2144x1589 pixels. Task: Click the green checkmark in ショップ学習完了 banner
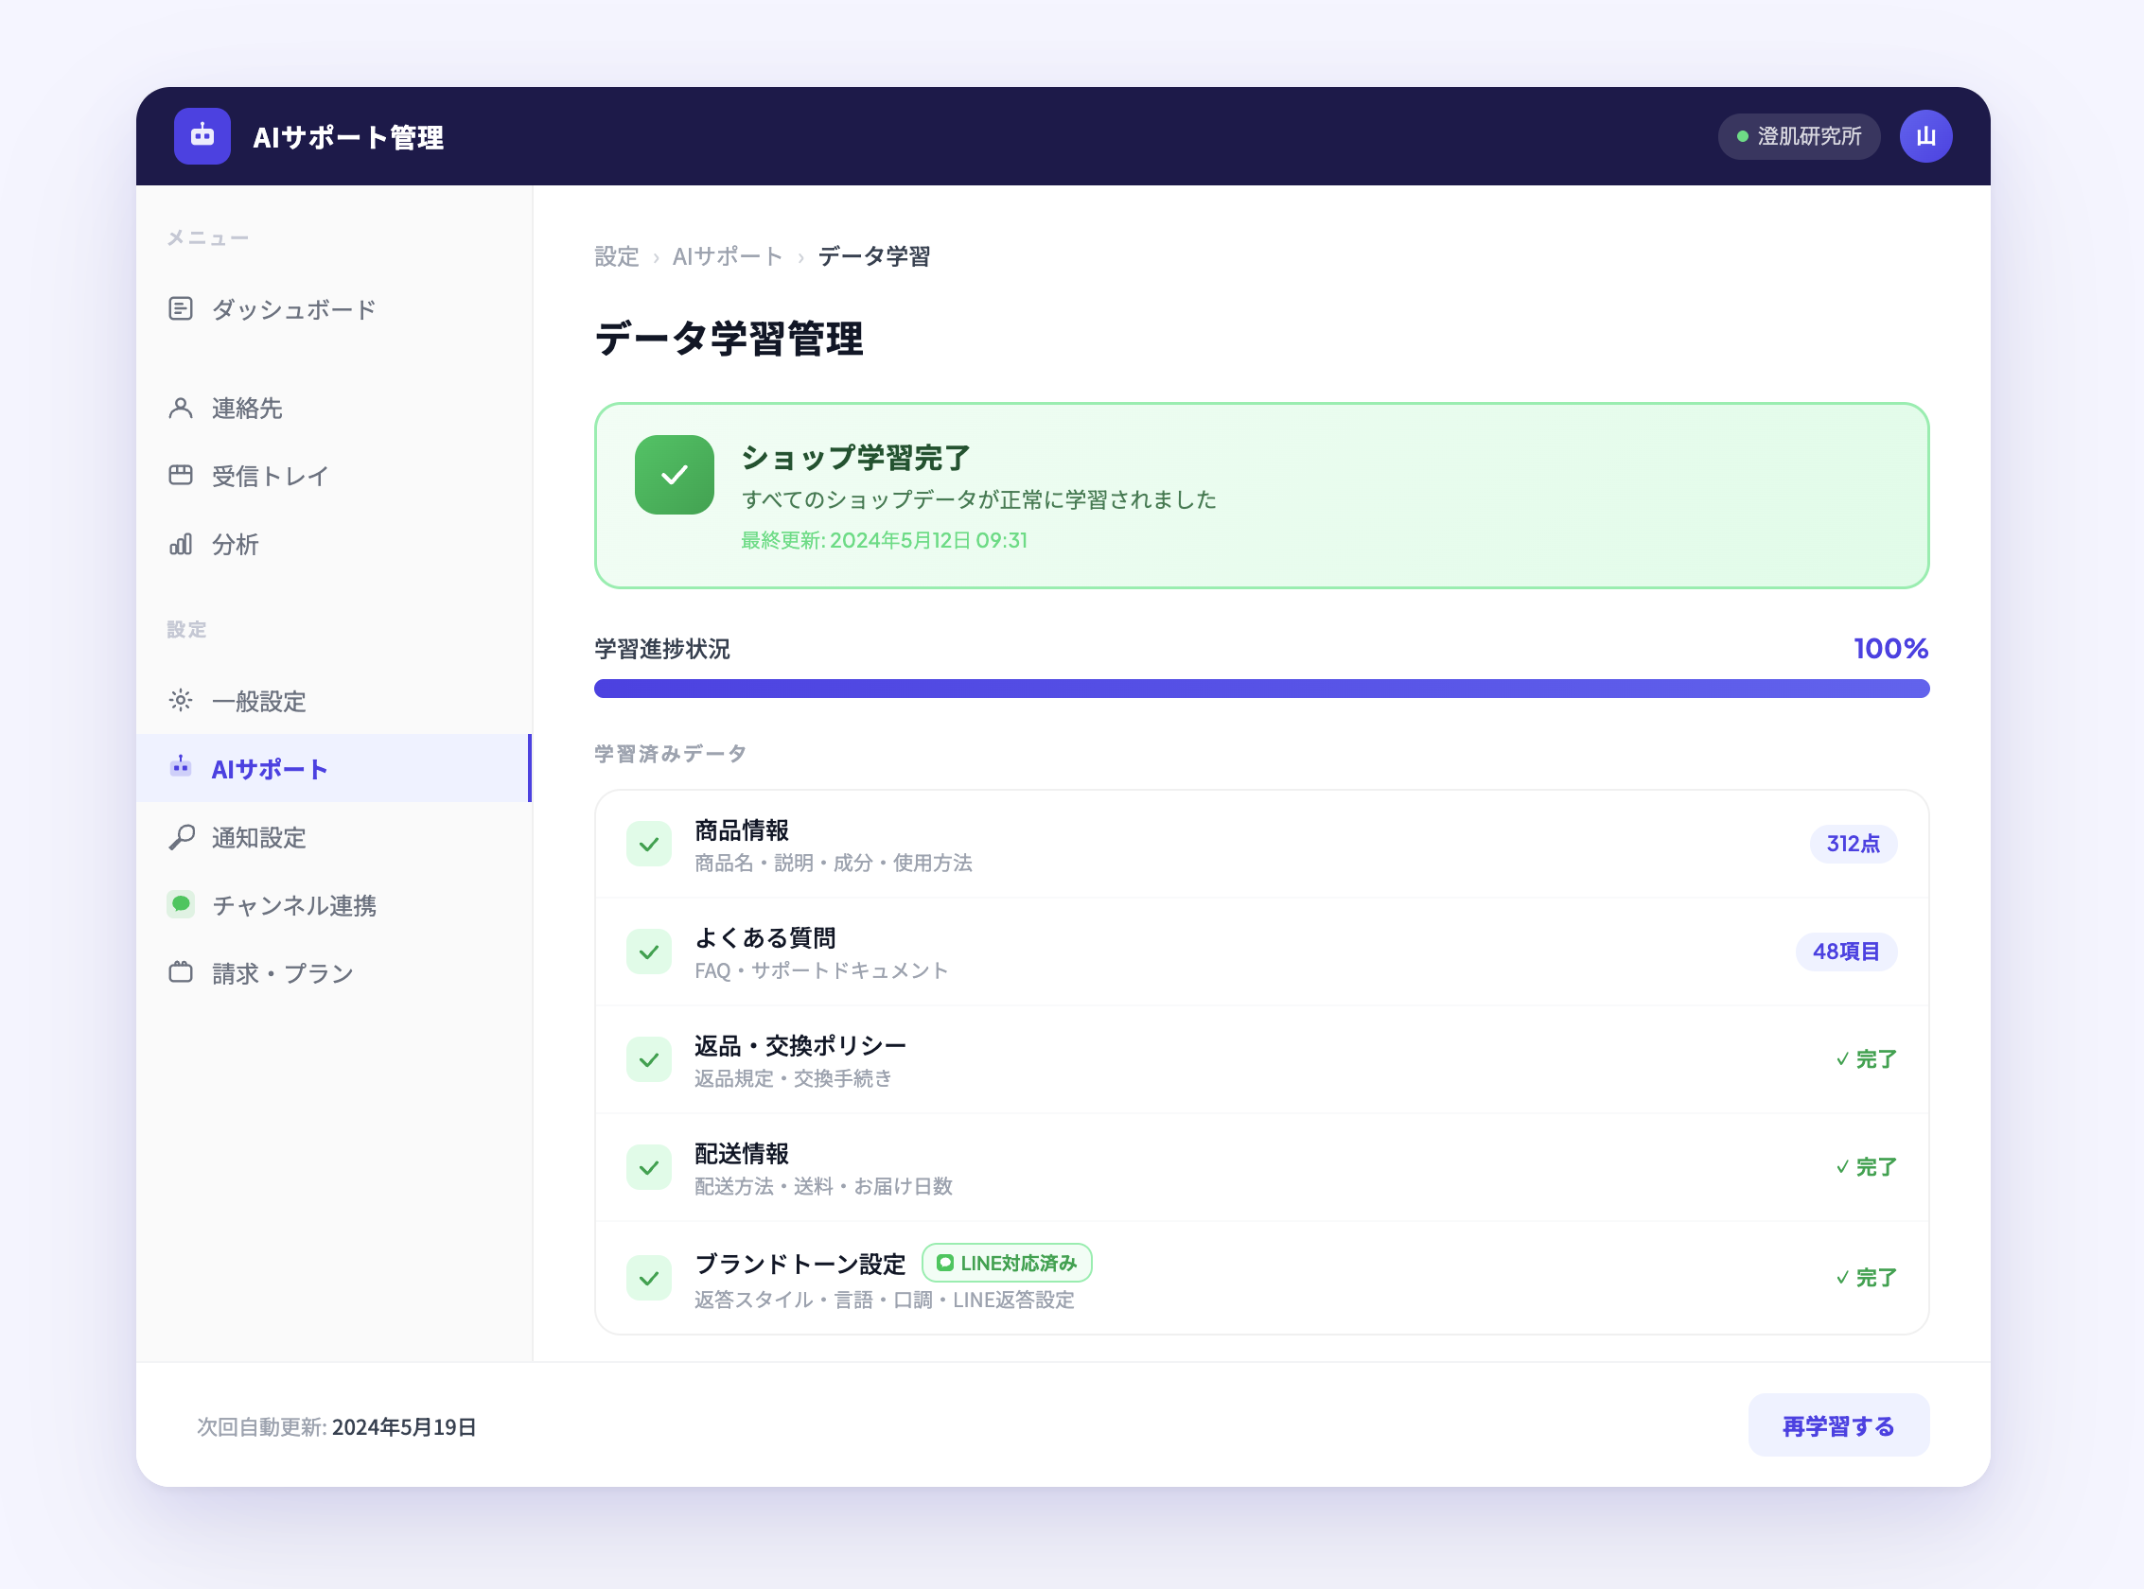point(675,475)
